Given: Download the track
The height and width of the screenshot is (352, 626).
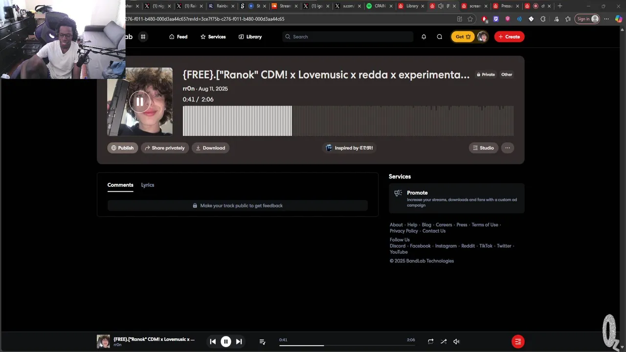Looking at the screenshot, I should [x=210, y=148].
